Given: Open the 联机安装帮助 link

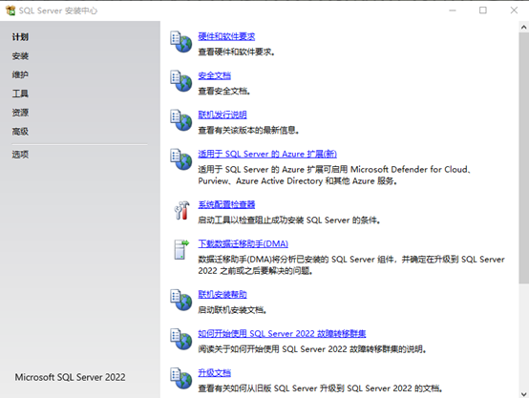Looking at the screenshot, I should click(222, 295).
